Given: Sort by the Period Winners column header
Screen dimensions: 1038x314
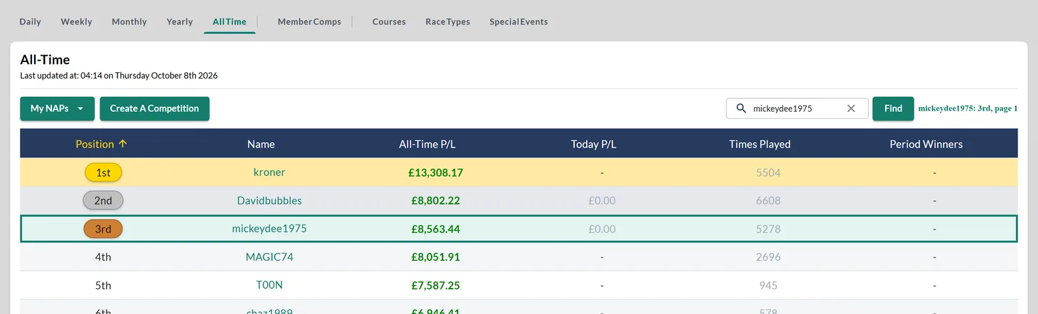Looking at the screenshot, I should tap(926, 144).
